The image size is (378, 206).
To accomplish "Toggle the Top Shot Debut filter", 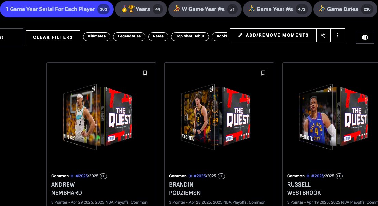I will 190,37.
